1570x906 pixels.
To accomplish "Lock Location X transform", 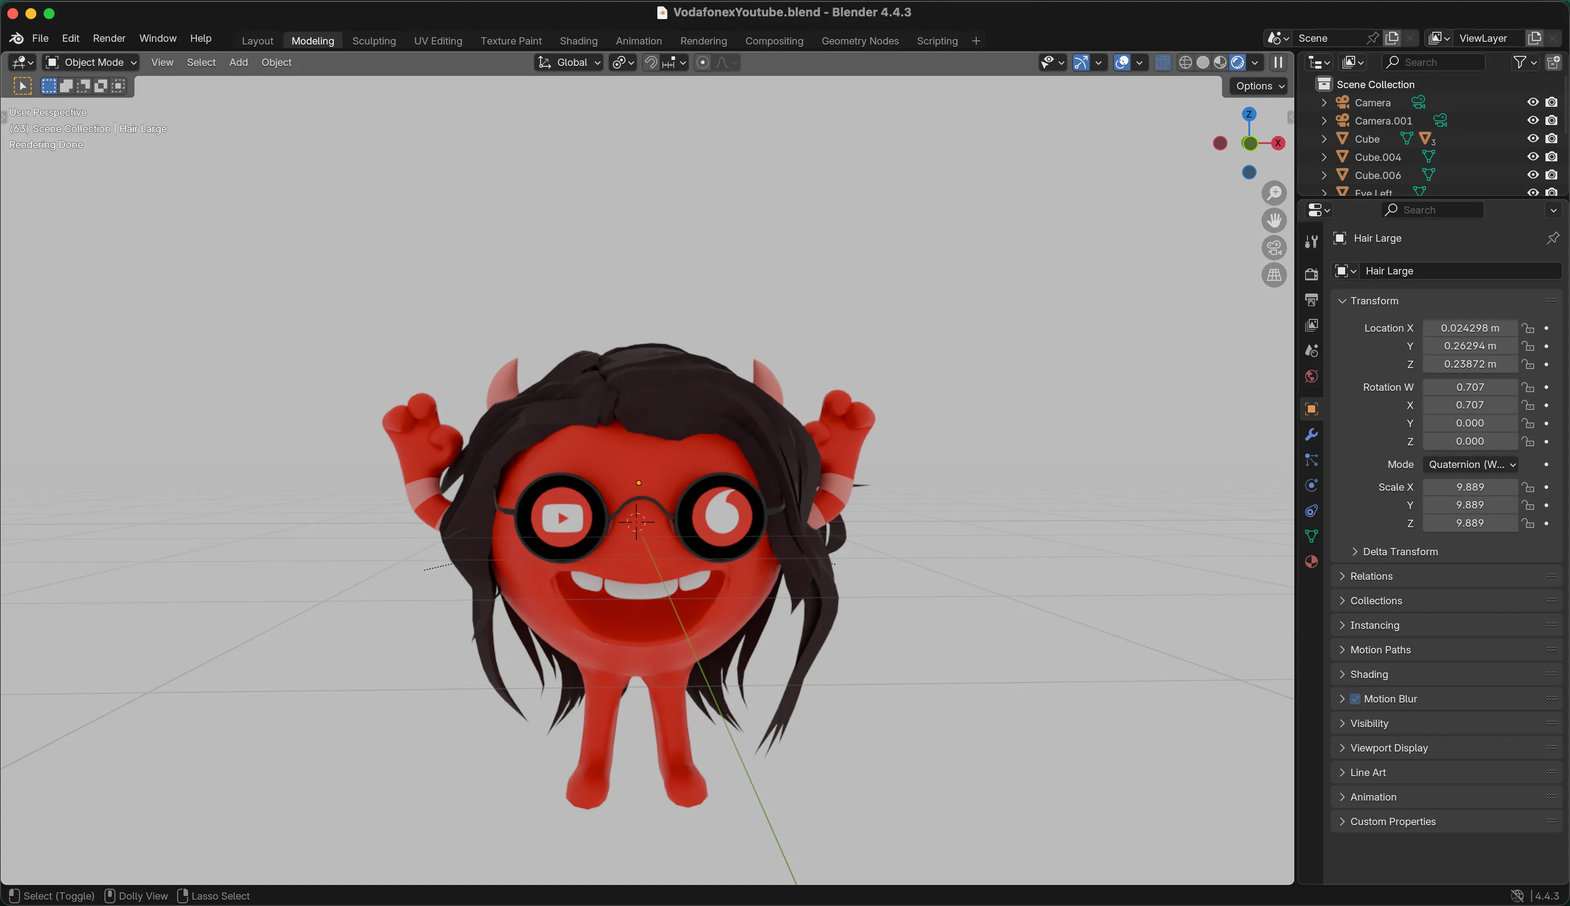I will pyautogui.click(x=1528, y=328).
